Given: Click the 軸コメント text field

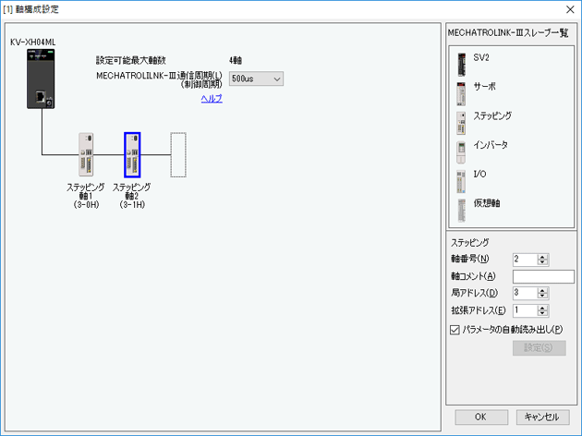Looking at the screenshot, I should pyautogui.click(x=543, y=276).
